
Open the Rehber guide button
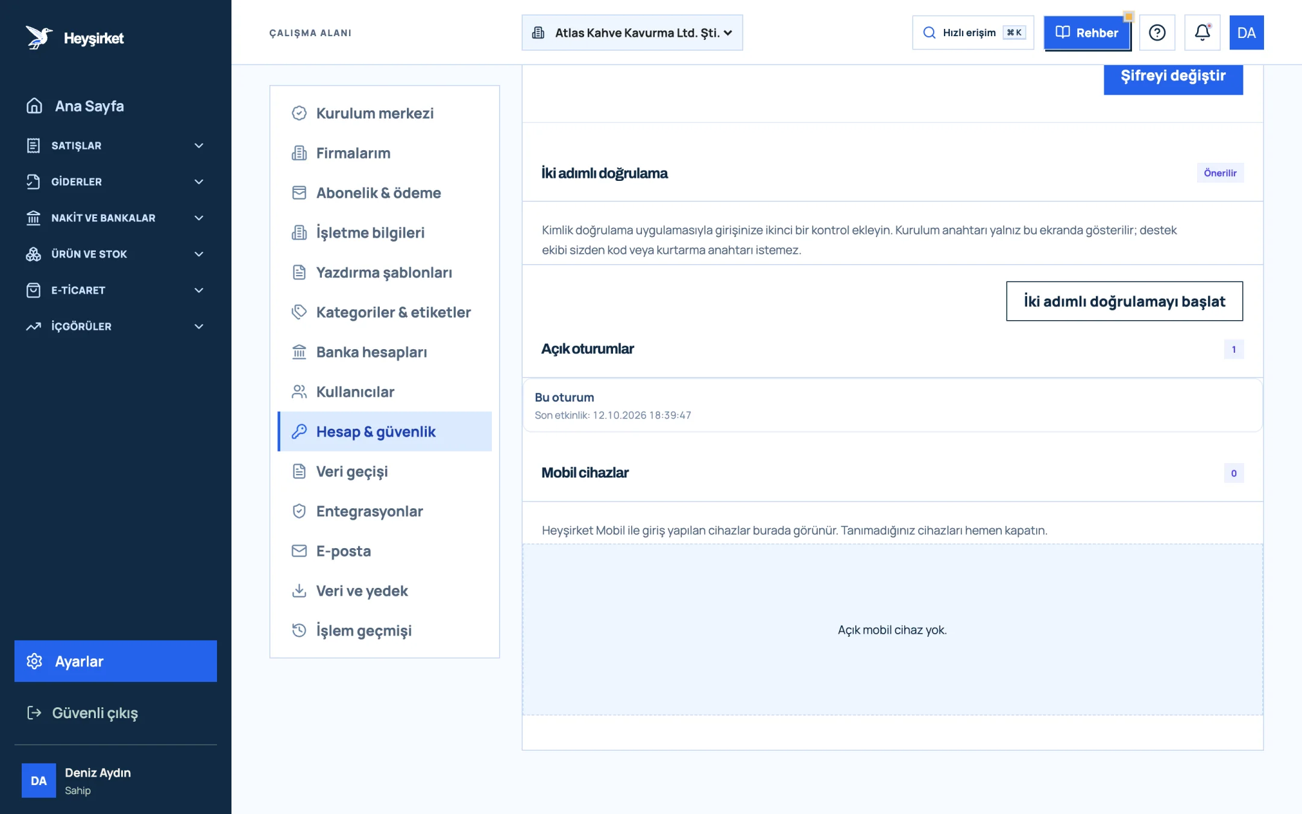pyautogui.click(x=1087, y=33)
